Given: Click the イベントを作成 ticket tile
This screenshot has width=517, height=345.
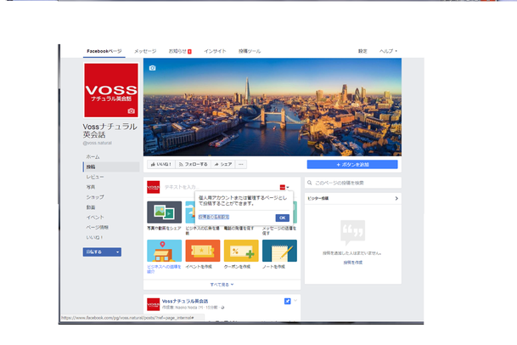Looking at the screenshot, I should pos(202,251).
